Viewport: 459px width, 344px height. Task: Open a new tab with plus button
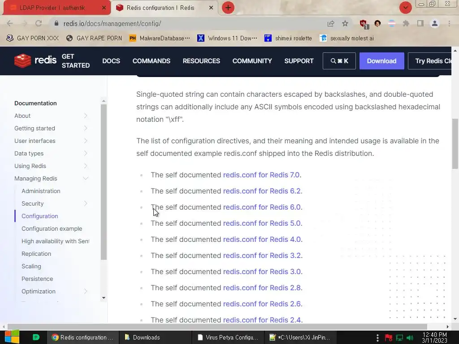click(228, 8)
